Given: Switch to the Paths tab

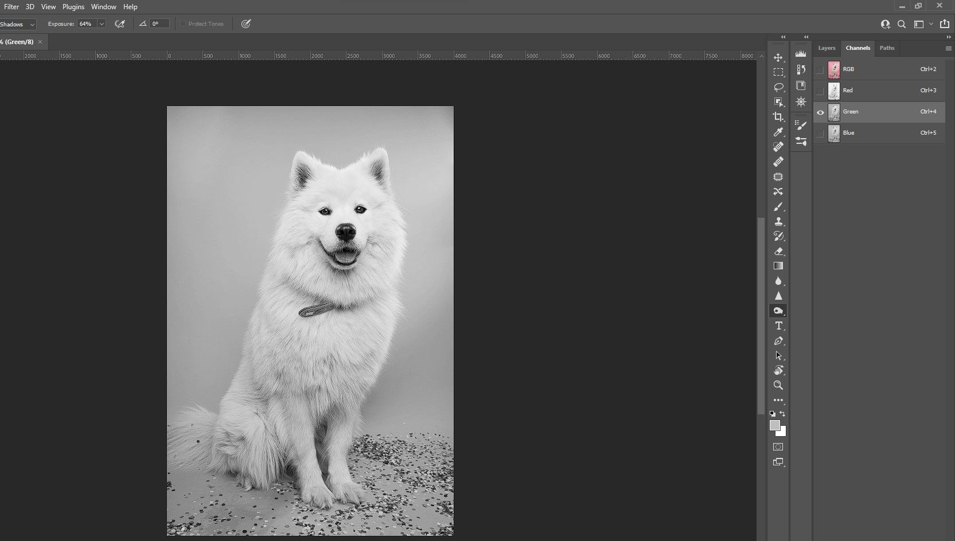Looking at the screenshot, I should coord(887,48).
